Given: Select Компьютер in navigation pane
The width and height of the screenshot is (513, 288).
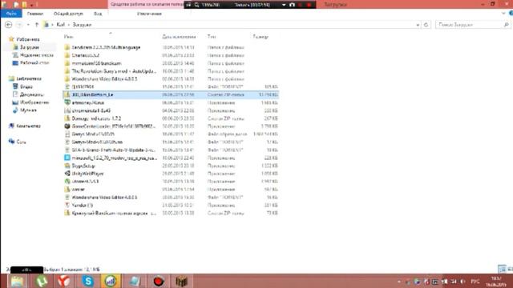Looking at the screenshot, I should coord(29,126).
